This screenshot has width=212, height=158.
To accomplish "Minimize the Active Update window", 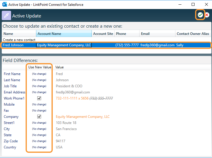I will [x=180, y=4].
